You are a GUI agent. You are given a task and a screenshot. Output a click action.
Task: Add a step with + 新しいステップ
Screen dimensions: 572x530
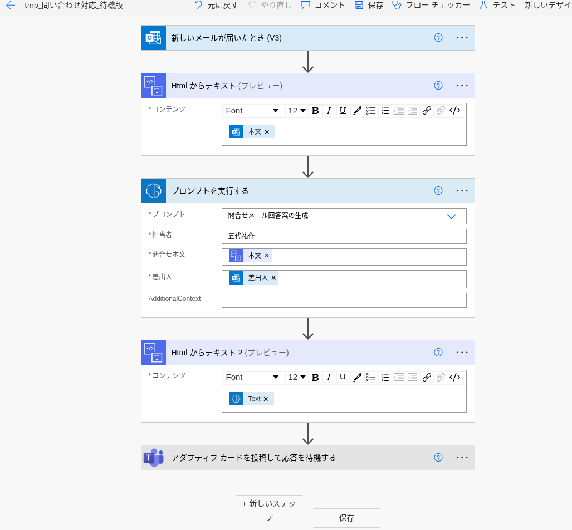click(x=269, y=505)
